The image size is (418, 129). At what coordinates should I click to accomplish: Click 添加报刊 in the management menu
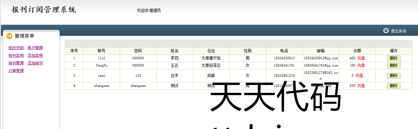(35, 63)
